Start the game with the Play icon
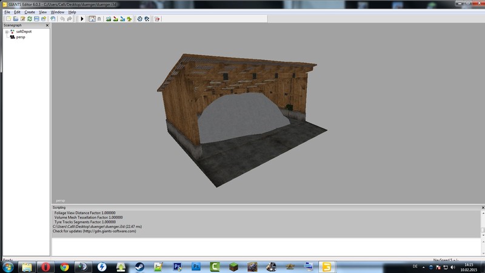The width and height of the screenshot is (485, 273). (82, 19)
